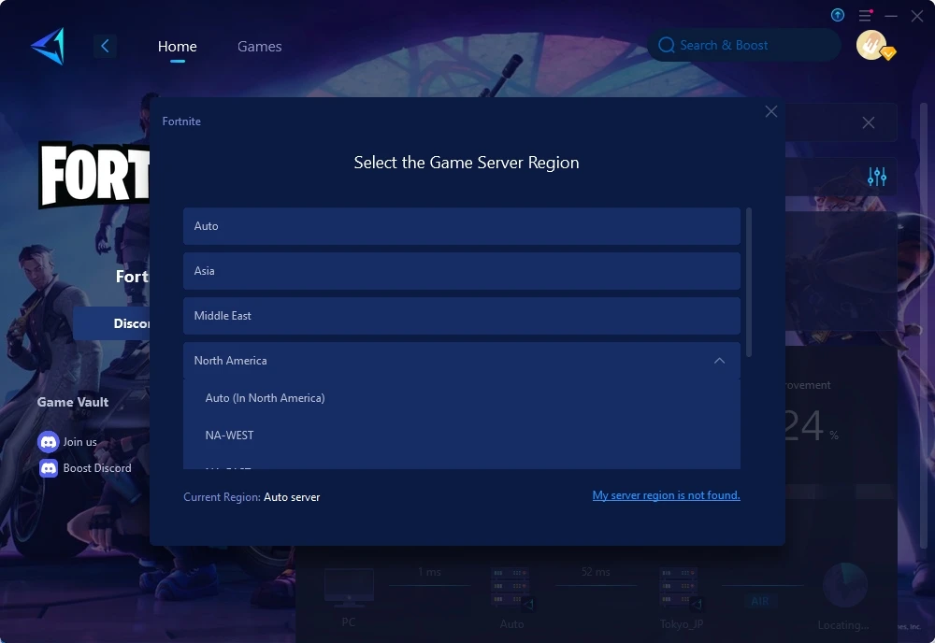Click the Boost Discord icon
The width and height of the screenshot is (935, 643).
point(49,468)
